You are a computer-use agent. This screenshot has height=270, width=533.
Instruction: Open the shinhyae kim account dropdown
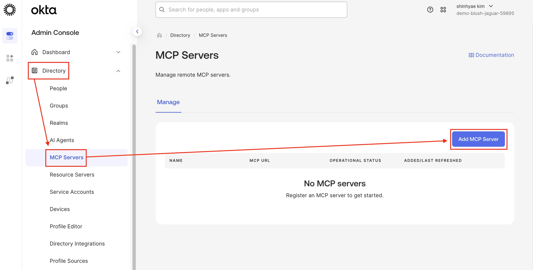(474, 6)
